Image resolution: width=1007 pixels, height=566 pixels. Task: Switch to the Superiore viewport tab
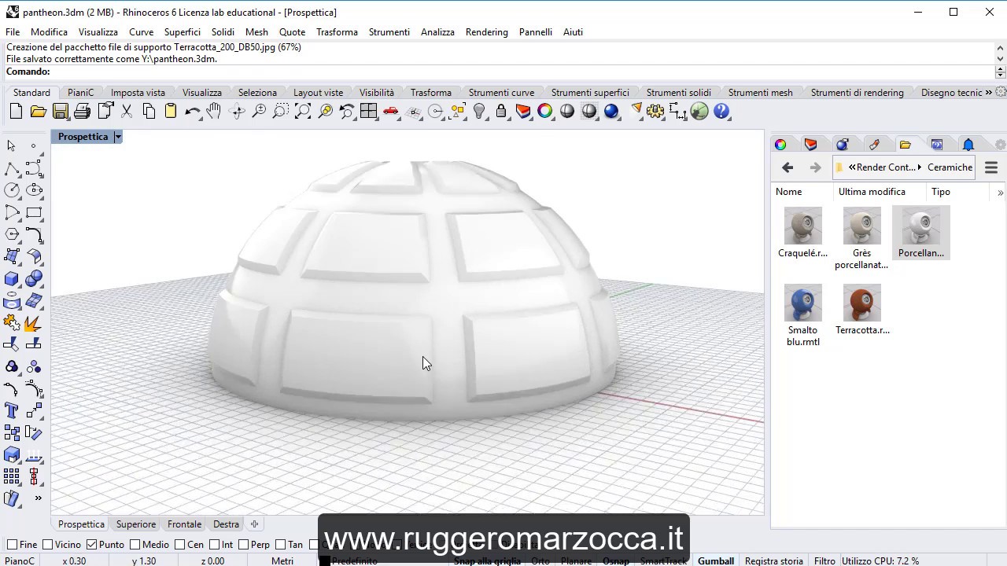coord(136,524)
